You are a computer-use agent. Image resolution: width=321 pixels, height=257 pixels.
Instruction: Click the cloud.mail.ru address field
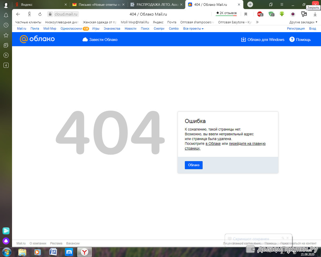(66, 14)
